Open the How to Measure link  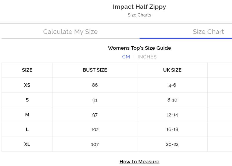pyautogui.click(x=139, y=161)
